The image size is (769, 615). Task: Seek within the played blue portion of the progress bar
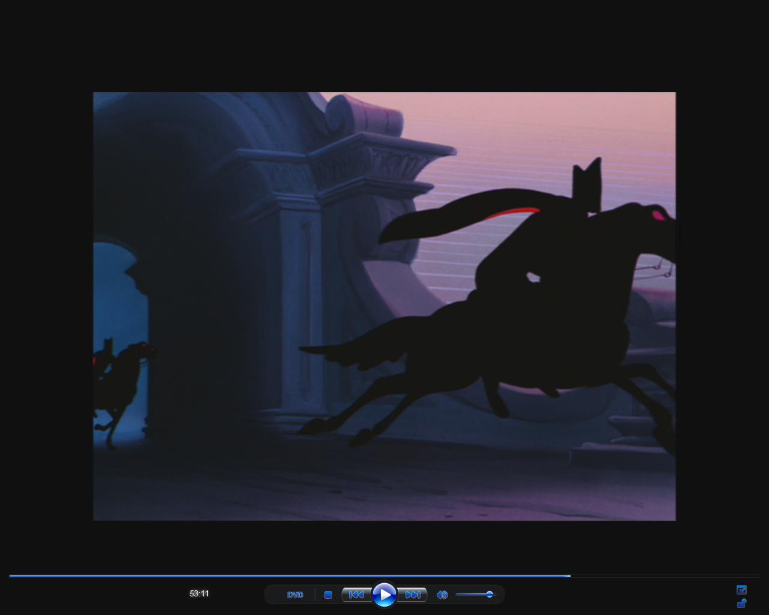(x=288, y=576)
